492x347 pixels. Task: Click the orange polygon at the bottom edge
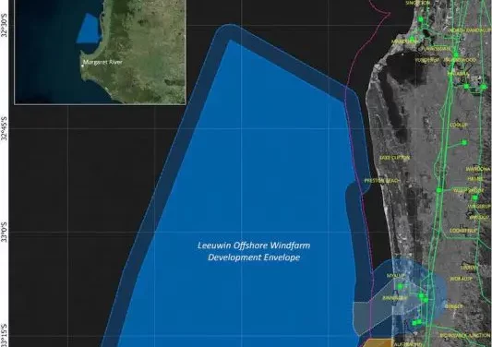coord(378,343)
